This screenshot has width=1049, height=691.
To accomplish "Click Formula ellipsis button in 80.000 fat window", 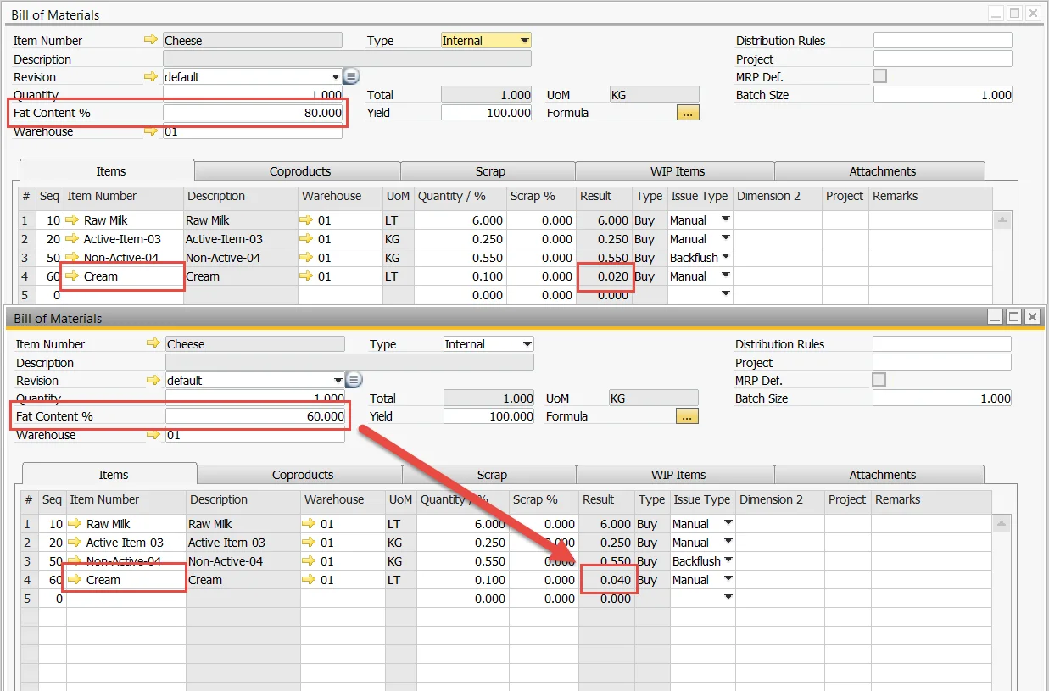I will point(688,113).
